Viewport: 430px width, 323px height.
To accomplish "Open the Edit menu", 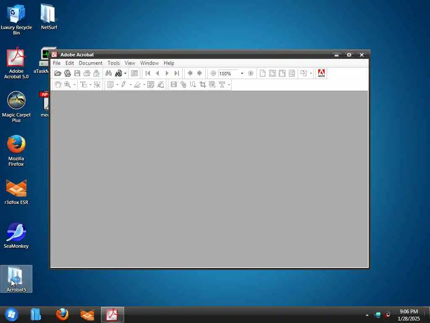I will (70, 63).
